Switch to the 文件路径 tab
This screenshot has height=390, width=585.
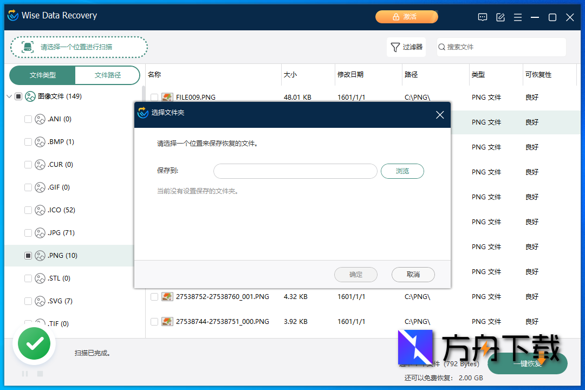tap(107, 75)
